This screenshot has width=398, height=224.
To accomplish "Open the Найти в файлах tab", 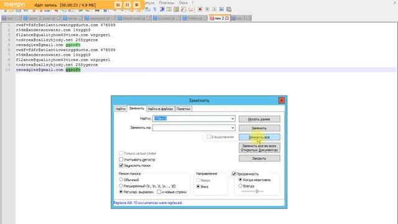I will point(160,109).
